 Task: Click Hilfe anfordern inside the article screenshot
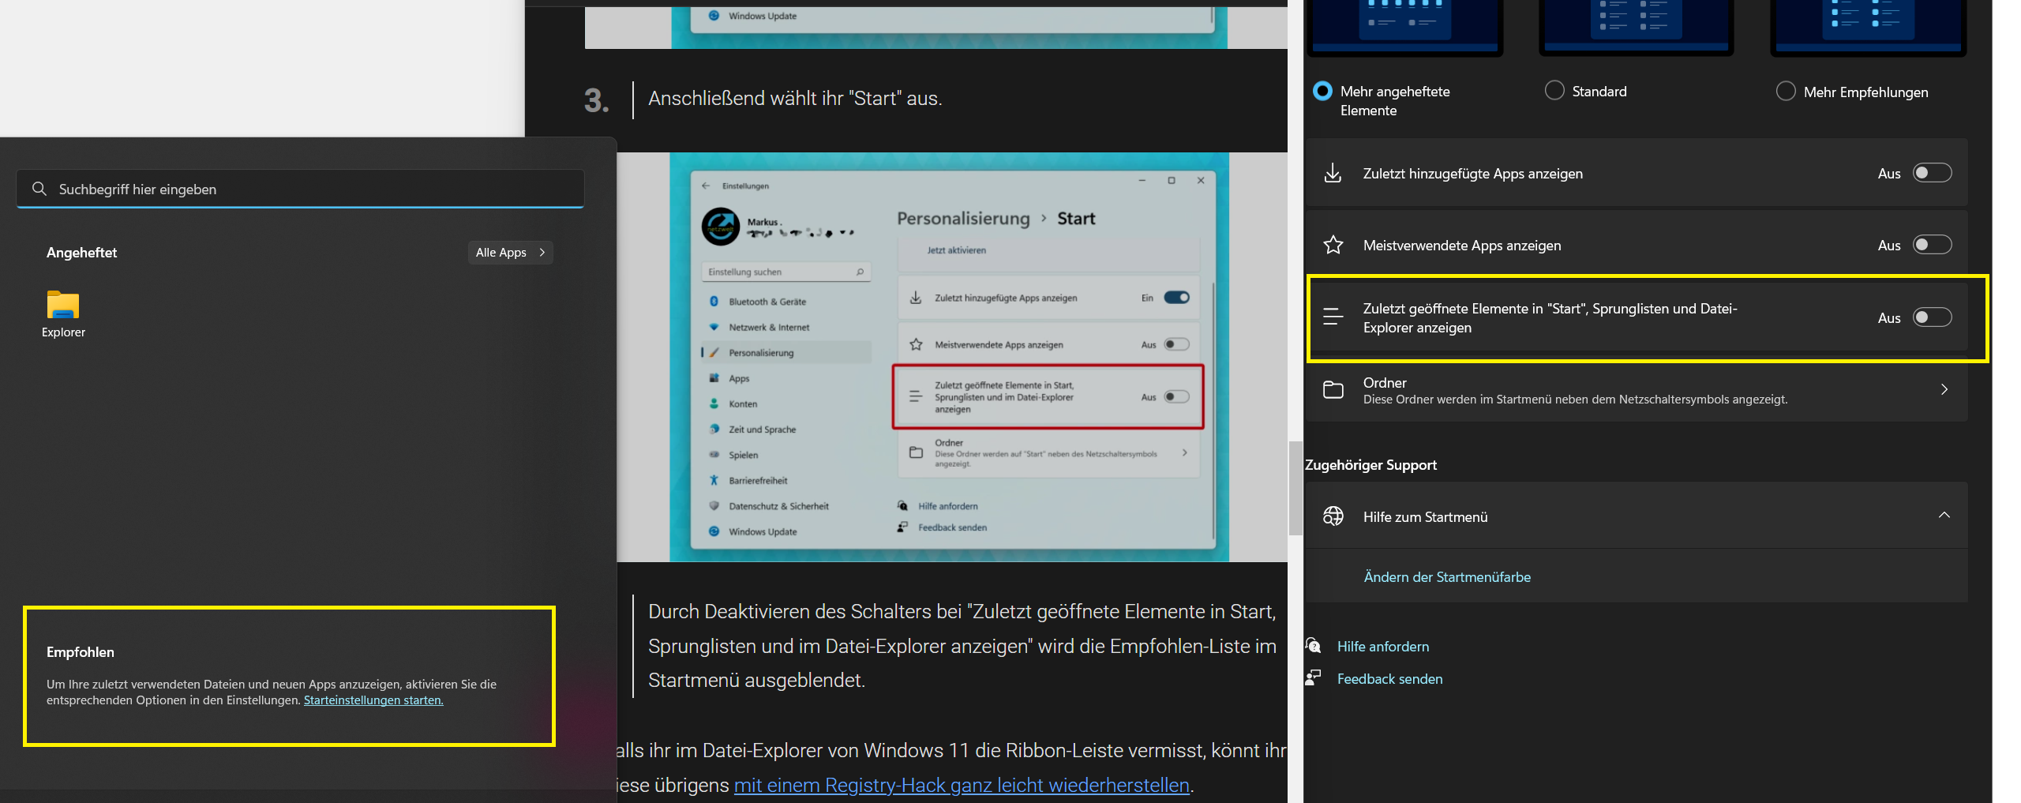point(947,506)
